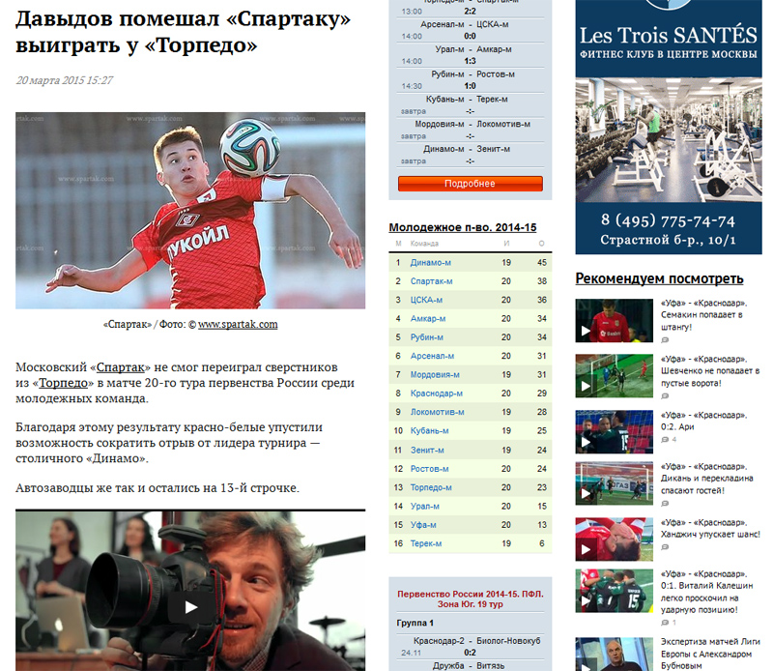Select the Кубань-м - Терек-м fixture row
This screenshot has width=773, height=671.
[471, 105]
